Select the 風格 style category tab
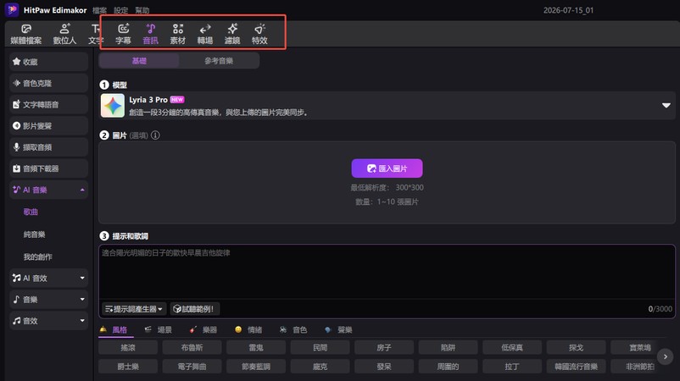The height and width of the screenshot is (381, 680). pos(116,330)
